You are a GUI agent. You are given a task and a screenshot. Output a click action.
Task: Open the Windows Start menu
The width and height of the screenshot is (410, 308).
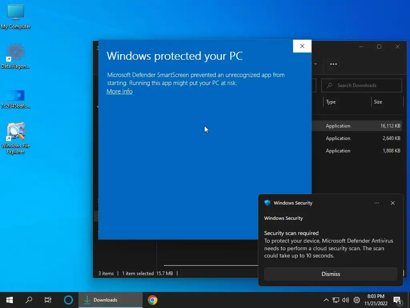(x=10, y=300)
